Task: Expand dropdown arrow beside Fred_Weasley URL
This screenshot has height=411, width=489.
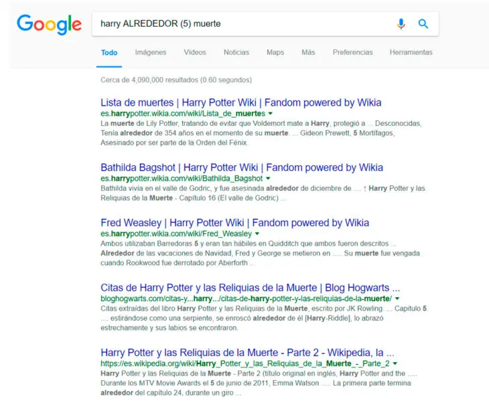Action: tap(257, 234)
